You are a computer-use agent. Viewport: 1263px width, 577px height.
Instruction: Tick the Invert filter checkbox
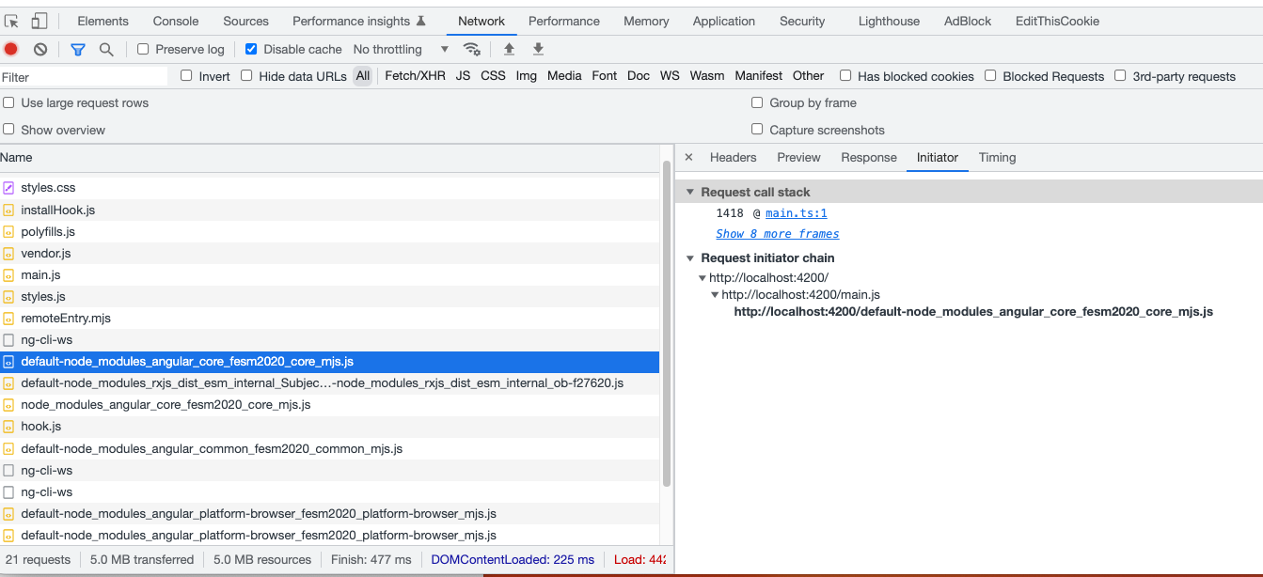pos(186,76)
